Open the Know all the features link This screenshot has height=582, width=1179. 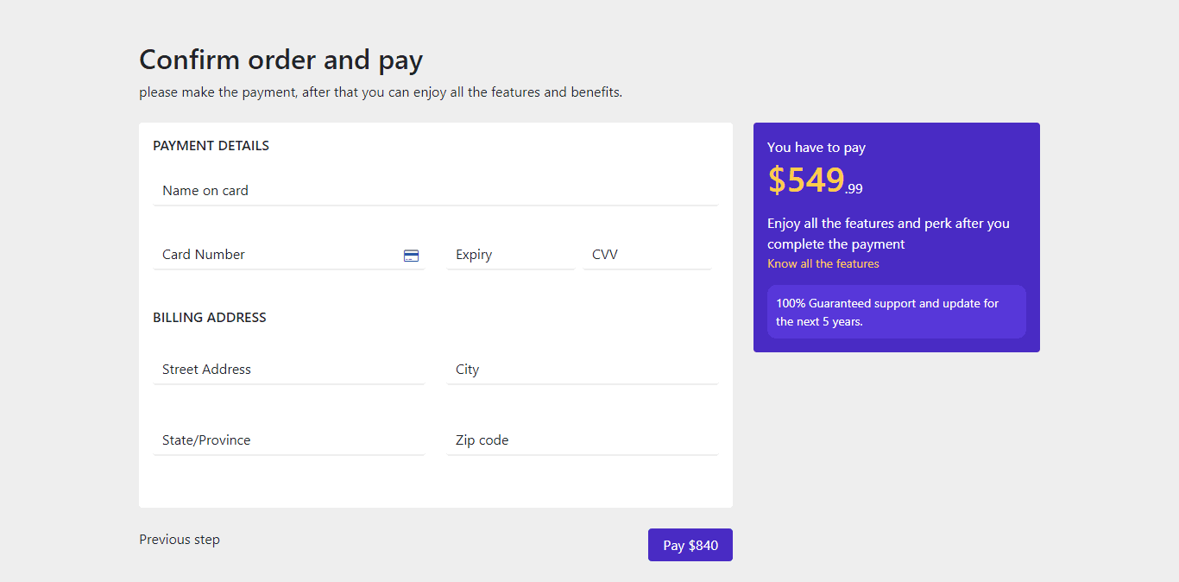(823, 263)
